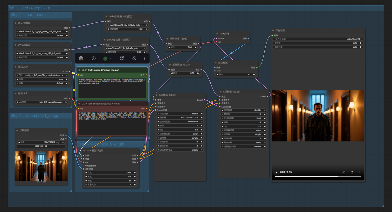Click the 视频 output socket of 创建视频
The height and width of the screenshot is (212, 392).
(x=257, y=68)
